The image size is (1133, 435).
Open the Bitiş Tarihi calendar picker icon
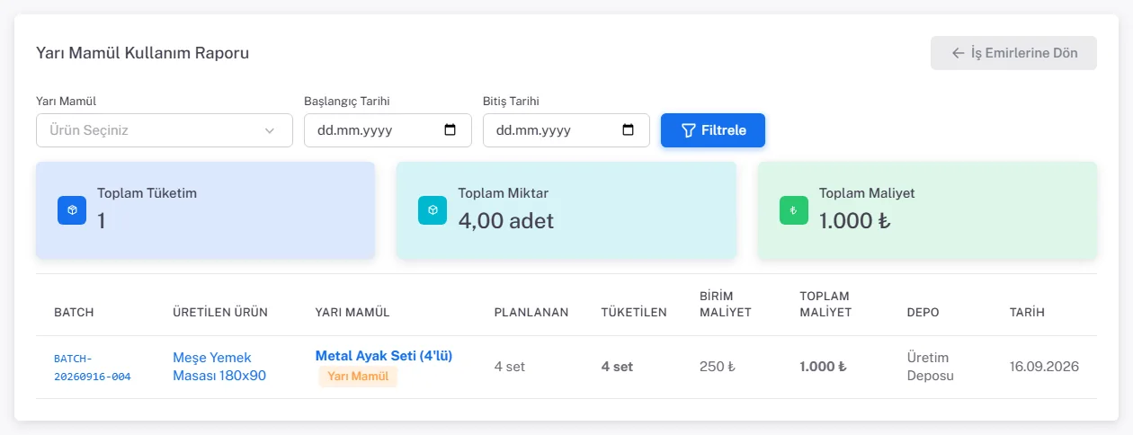pos(629,130)
